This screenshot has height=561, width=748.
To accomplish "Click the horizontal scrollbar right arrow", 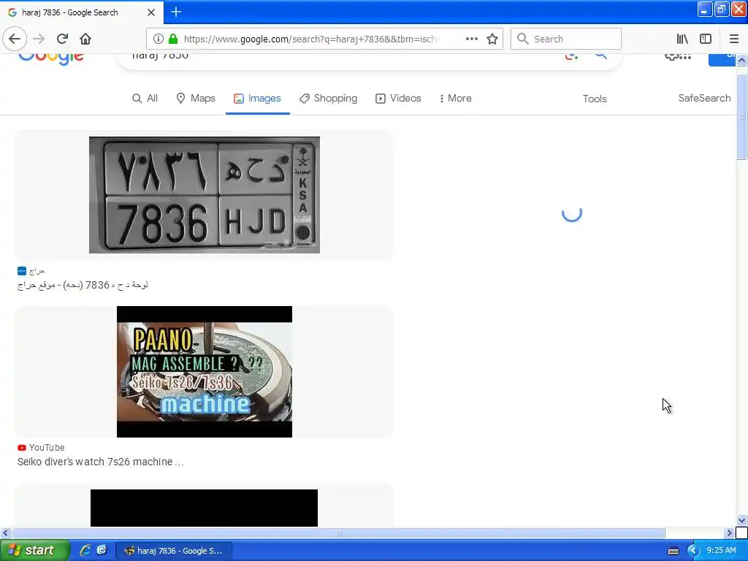I will [729, 533].
